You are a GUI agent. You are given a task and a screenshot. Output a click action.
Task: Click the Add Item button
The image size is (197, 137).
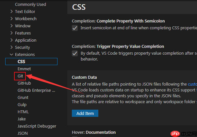85,113
